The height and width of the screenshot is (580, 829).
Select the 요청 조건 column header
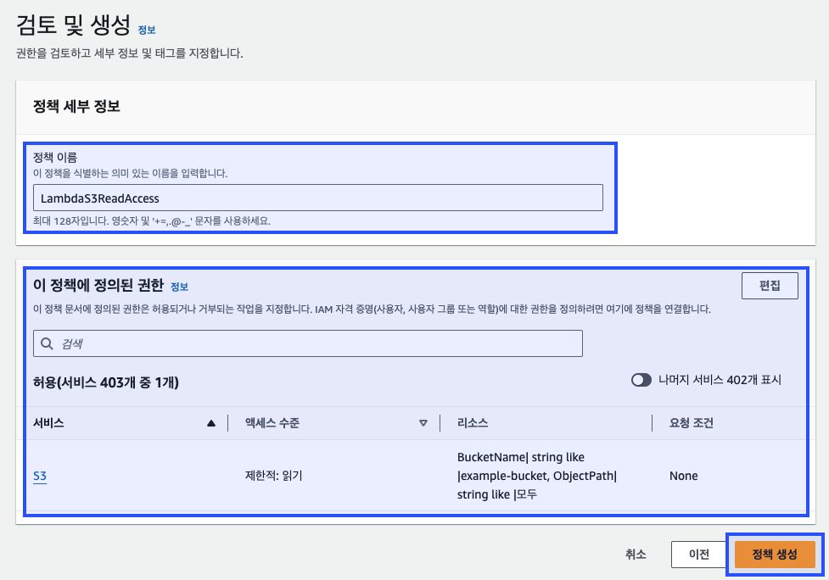[x=692, y=423]
